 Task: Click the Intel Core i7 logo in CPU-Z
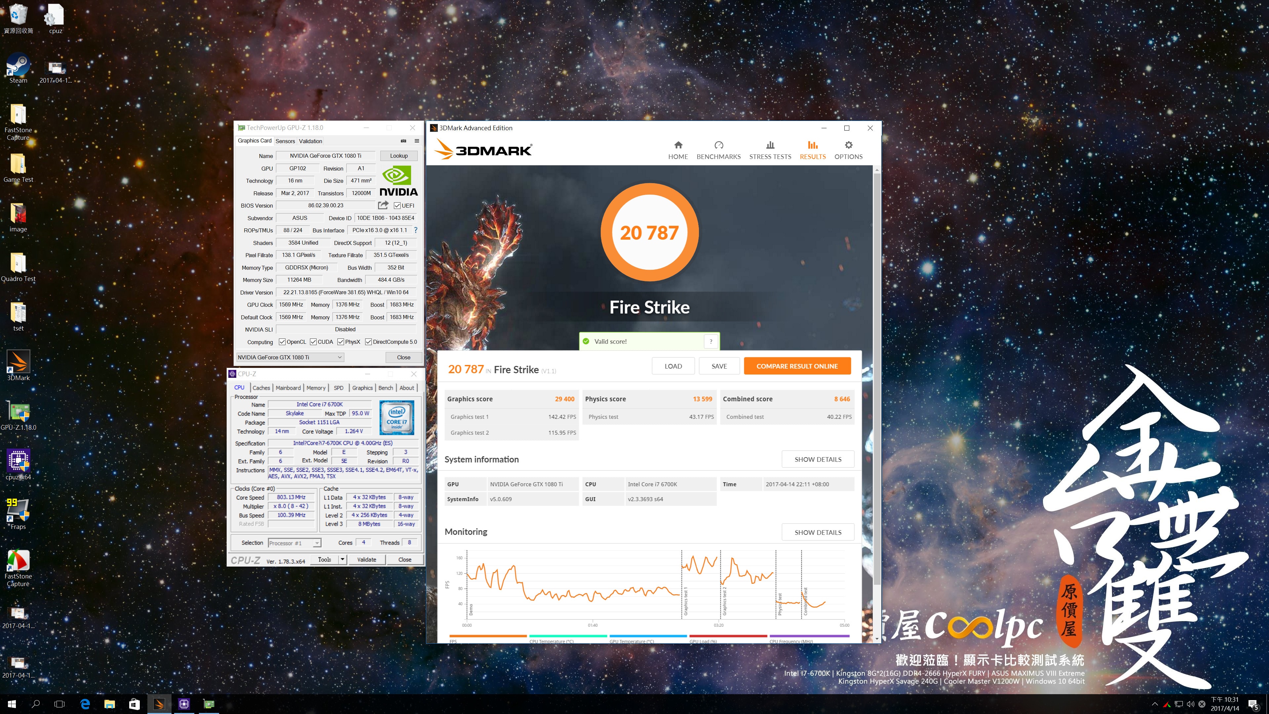click(x=397, y=417)
